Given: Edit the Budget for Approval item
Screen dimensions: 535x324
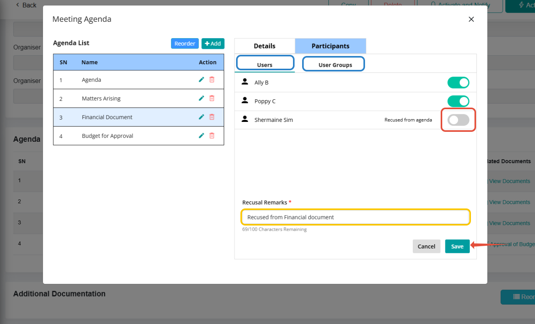Looking at the screenshot, I should (201, 135).
